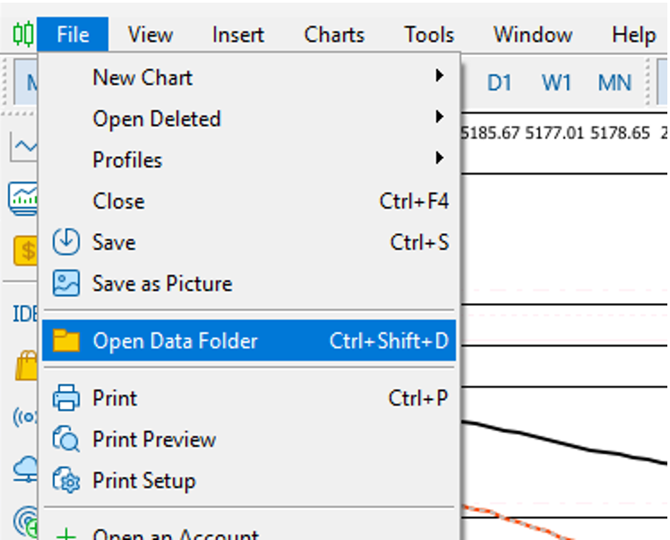
Task: Switch to the W1 timeframe
Action: click(557, 82)
